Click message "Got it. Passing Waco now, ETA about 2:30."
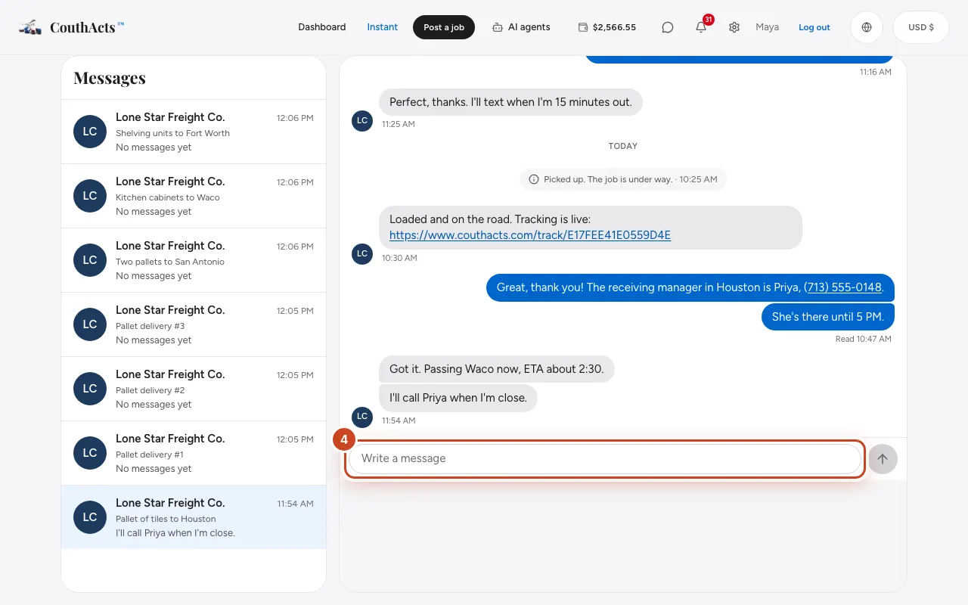 click(497, 369)
